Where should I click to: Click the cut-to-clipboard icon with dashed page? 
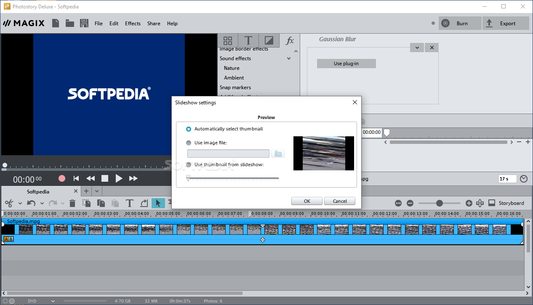click(x=87, y=203)
